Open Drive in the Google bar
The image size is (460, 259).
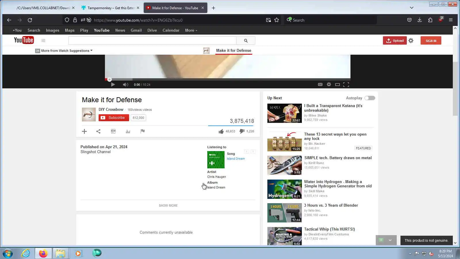152,31
